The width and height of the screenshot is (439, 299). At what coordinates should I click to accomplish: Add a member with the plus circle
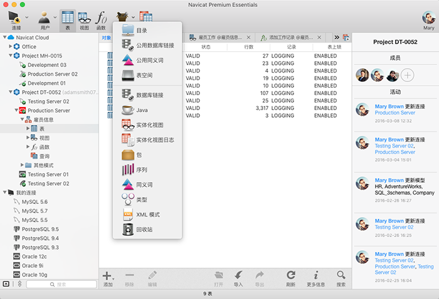[408, 75]
